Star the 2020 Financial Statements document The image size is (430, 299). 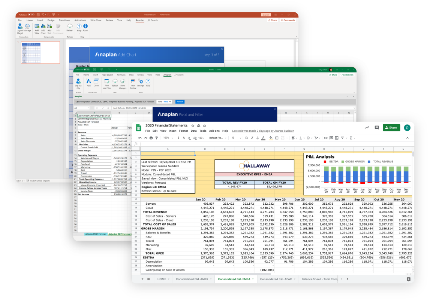tap(193, 126)
